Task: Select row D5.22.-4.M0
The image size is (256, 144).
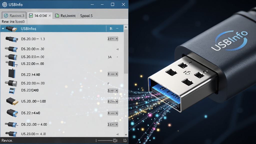Action: coord(30,113)
